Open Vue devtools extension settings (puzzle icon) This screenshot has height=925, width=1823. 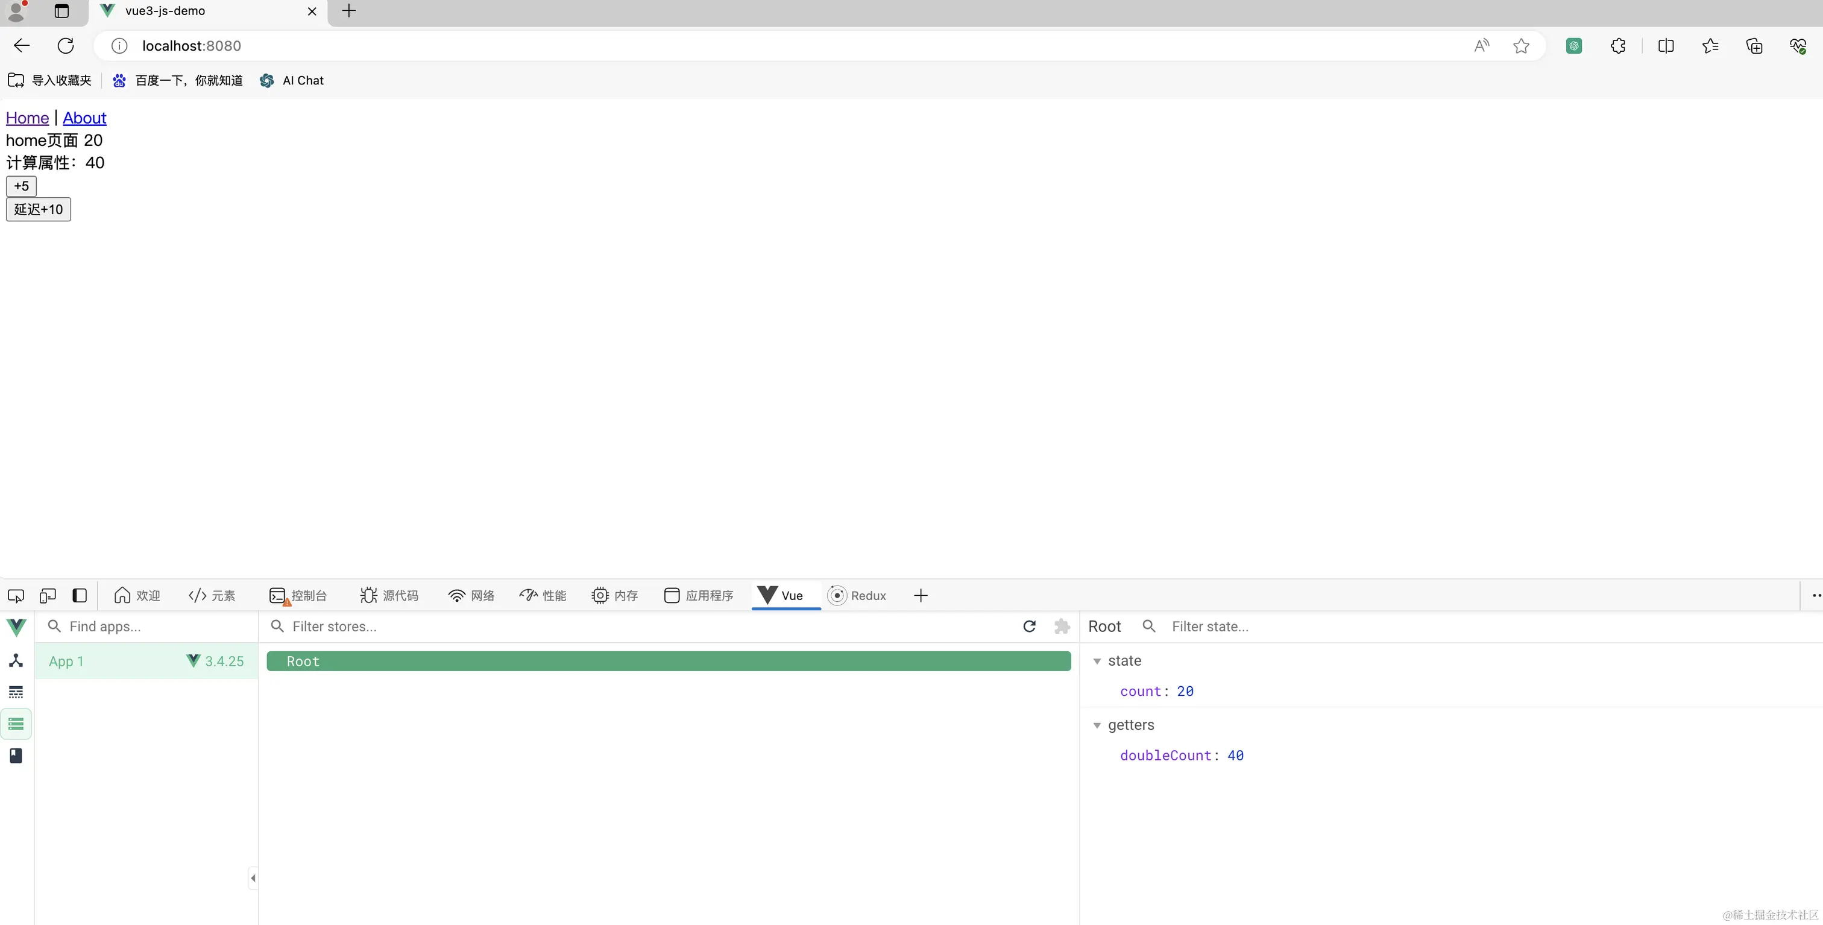(1062, 627)
